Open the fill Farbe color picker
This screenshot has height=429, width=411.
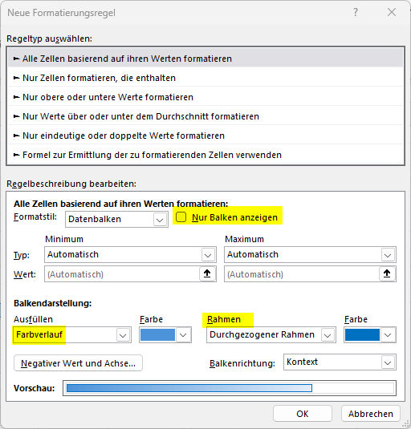coord(165,335)
